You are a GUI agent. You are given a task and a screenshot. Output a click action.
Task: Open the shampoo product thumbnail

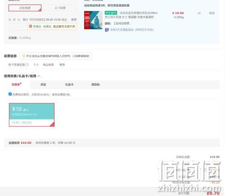tap(93, 20)
